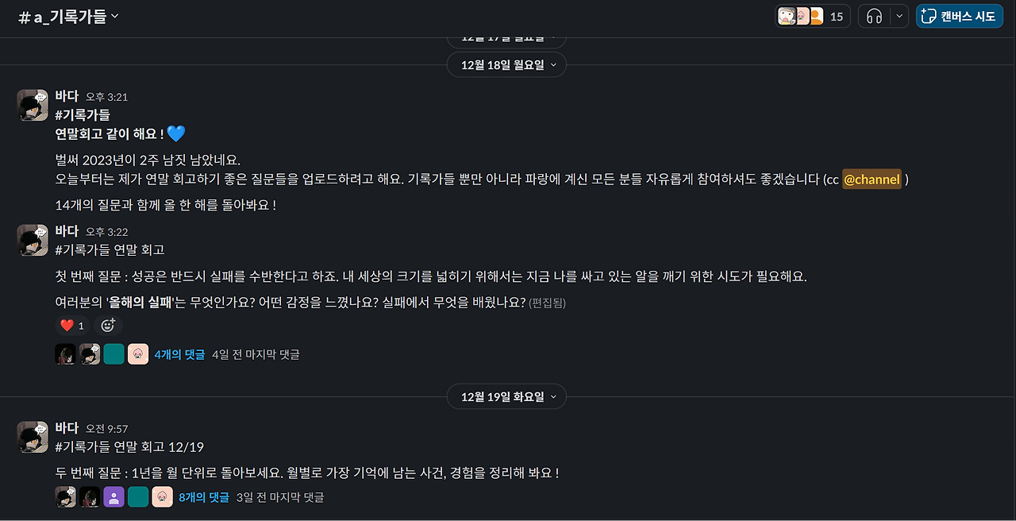Click the 캔버스 시도 button
This screenshot has height=521, width=1016.
click(959, 15)
